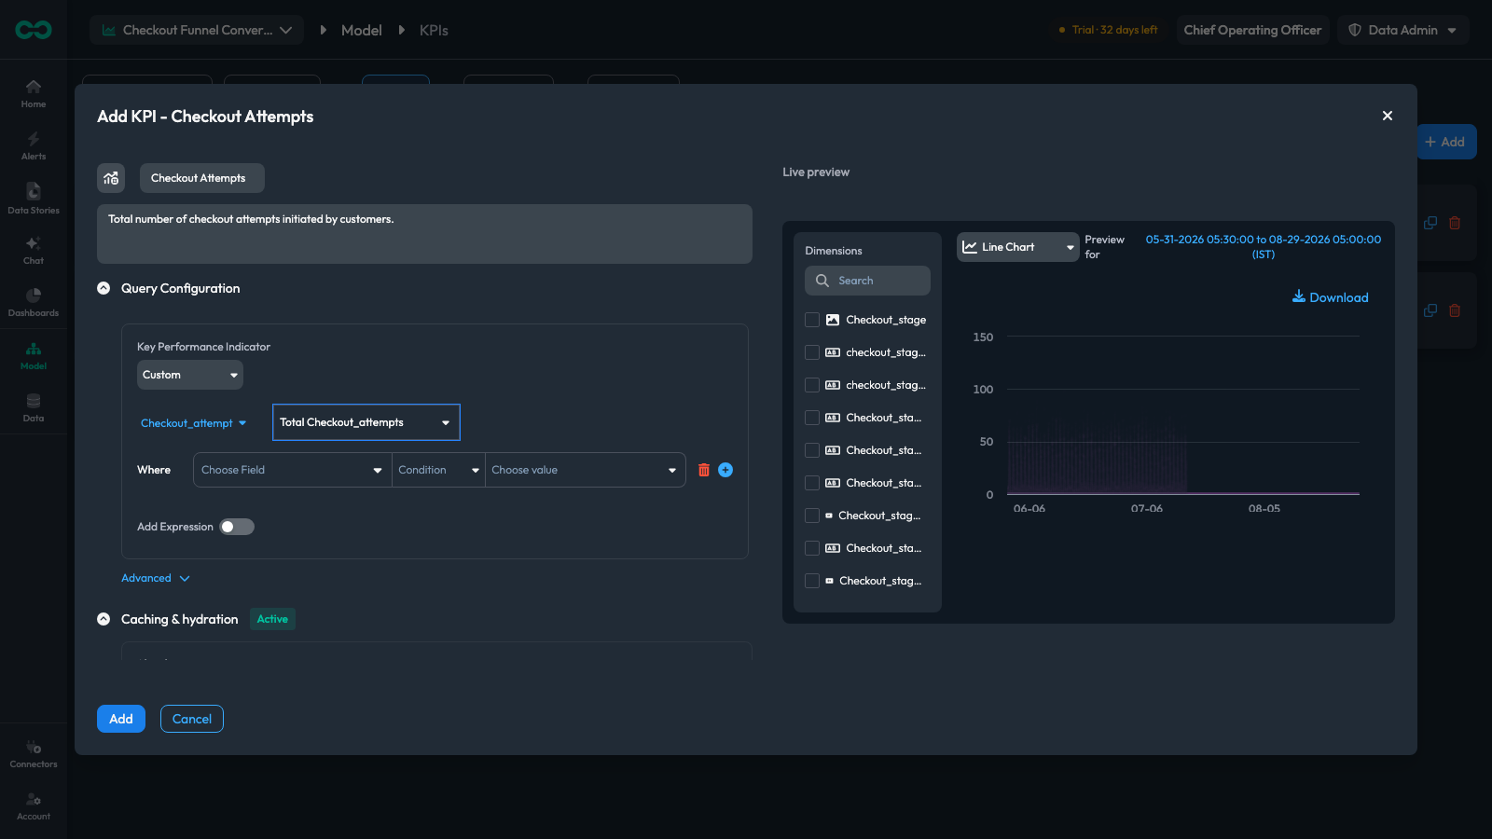Image resolution: width=1492 pixels, height=839 pixels.
Task: Click the line chart icon in chart selector
Action: pyautogui.click(x=970, y=247)
